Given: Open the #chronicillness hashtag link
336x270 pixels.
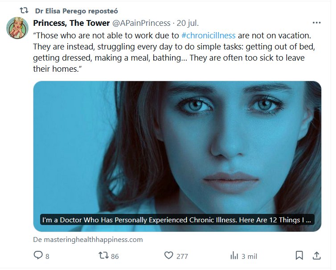Looking at the screenshot, I should (x=209, y=35).
